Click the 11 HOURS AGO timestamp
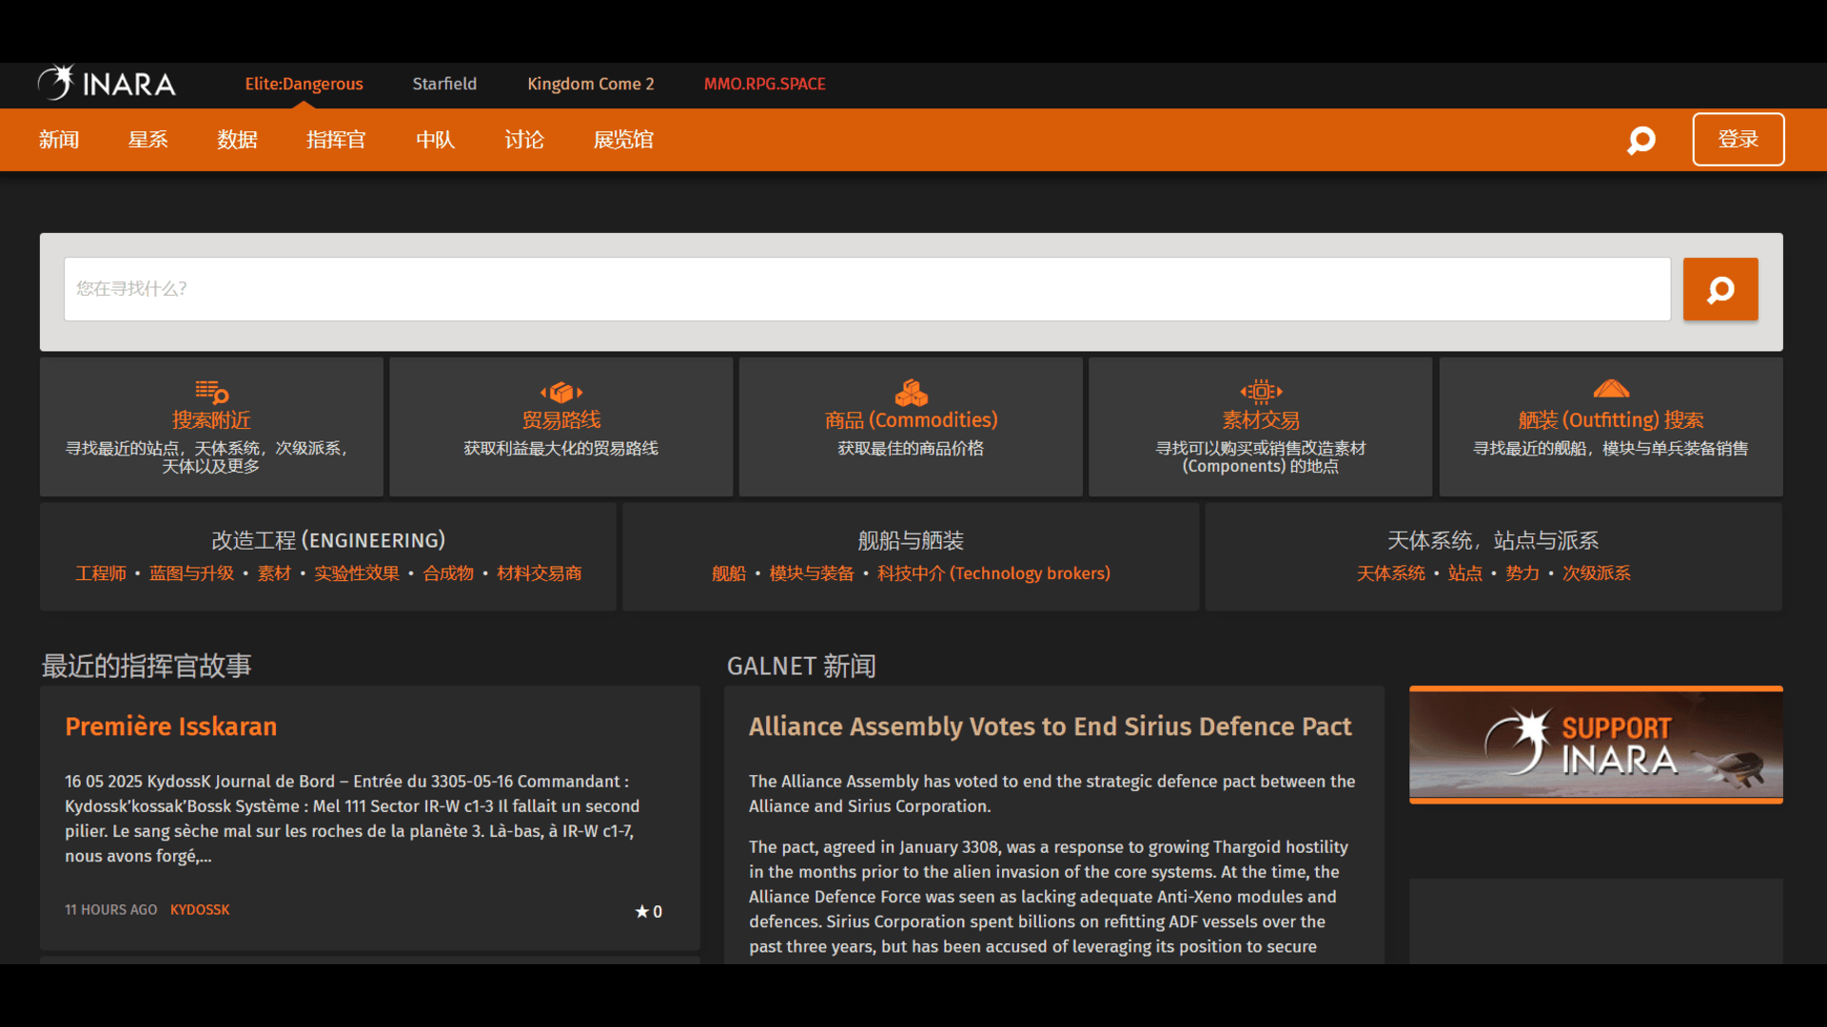Viewport: 1827px width, 1027px height. coord(111,910)
